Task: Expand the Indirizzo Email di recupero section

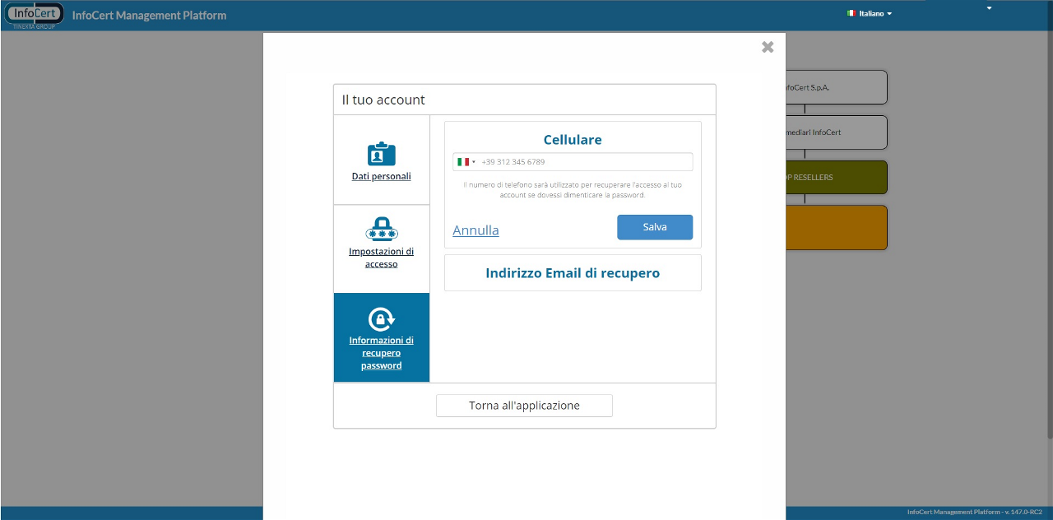Action: coord(573,273)
